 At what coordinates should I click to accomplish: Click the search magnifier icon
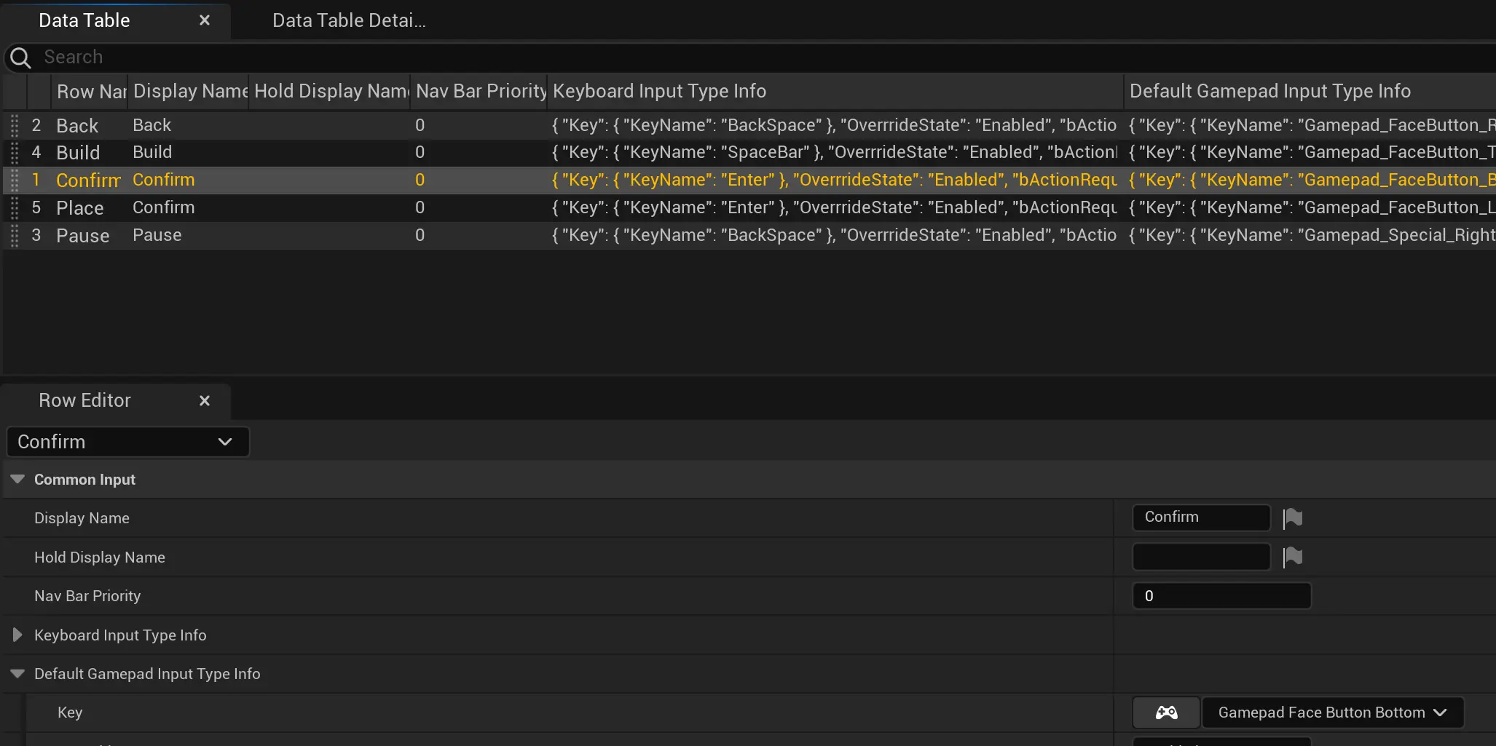(20, 57)
